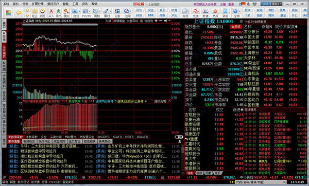Click the settings gear beside 上证指数 title

click(241, 21)
